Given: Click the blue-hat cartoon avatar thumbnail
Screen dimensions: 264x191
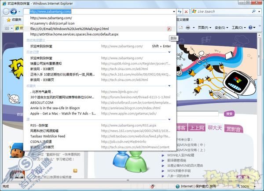Looking at the screenshot, I should coord(17,150).
